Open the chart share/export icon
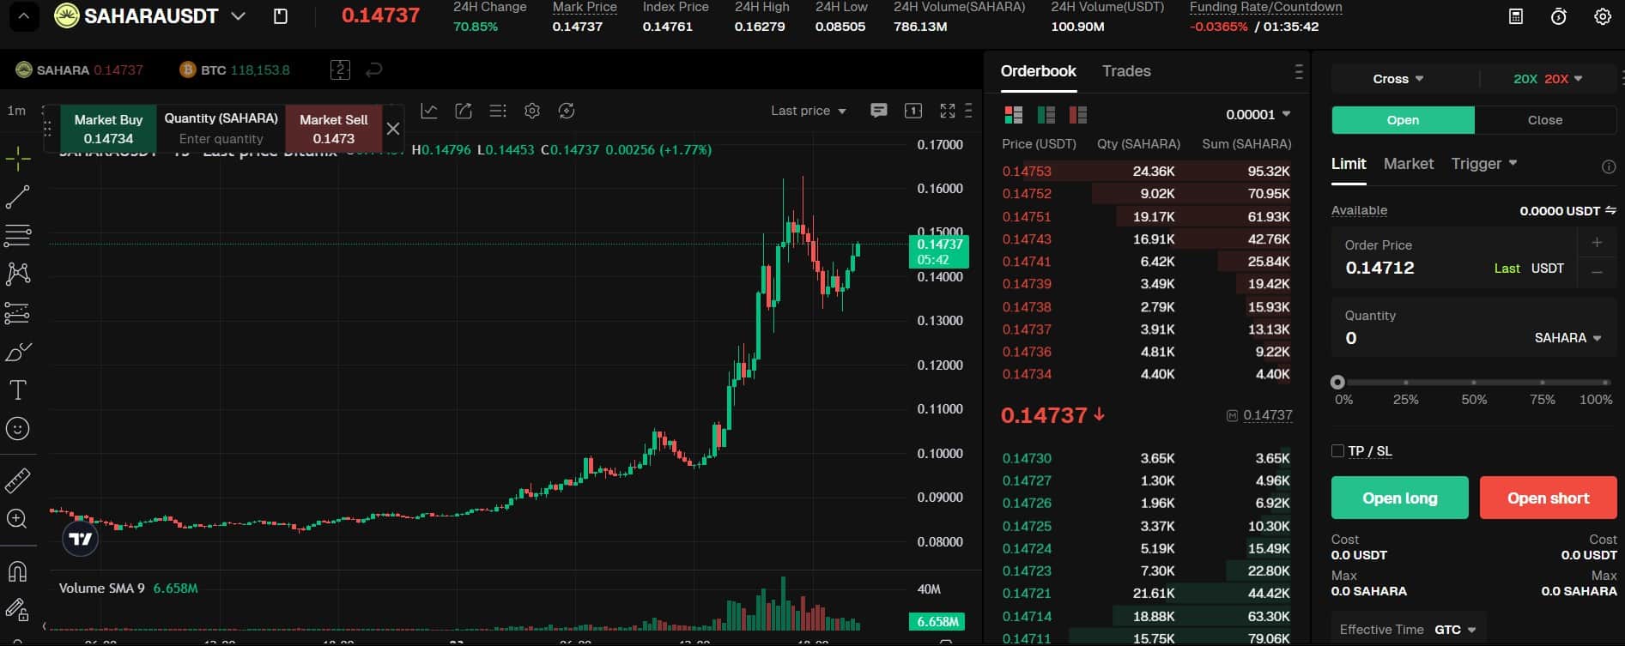The width and height of the screenshot is (1625, 646). pos(464,111)
